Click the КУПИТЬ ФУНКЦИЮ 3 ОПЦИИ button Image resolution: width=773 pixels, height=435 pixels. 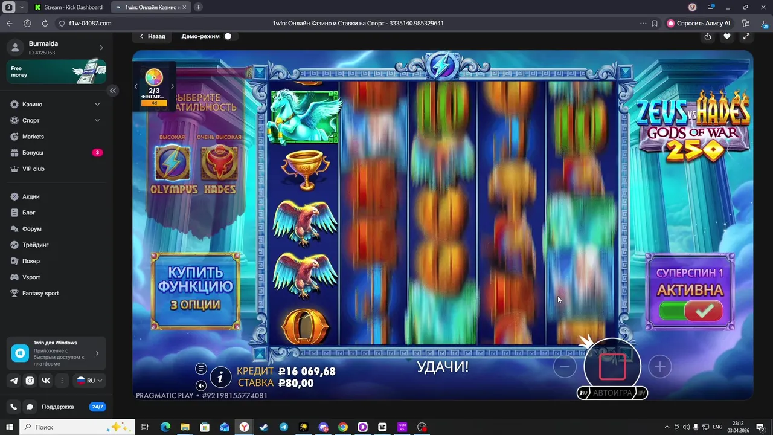(195, 291)
